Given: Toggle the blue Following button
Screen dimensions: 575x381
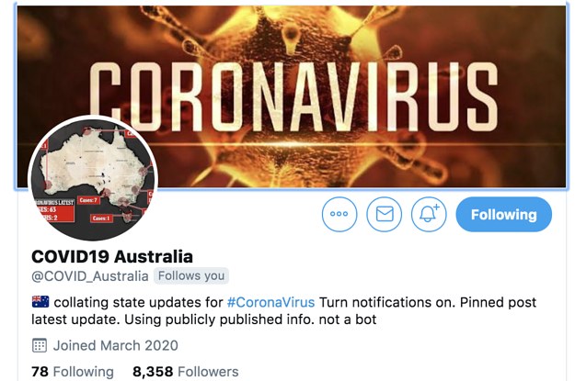Looking at the screenshot, I should [x=503, y=215].
